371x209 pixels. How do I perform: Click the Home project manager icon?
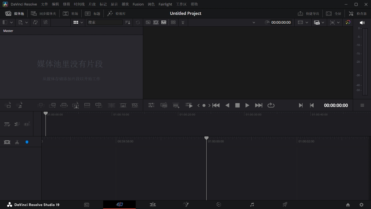click(348, 205)
